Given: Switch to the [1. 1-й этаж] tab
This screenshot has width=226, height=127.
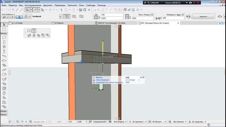Looking at the screenshot, I should tap(16, 23).
